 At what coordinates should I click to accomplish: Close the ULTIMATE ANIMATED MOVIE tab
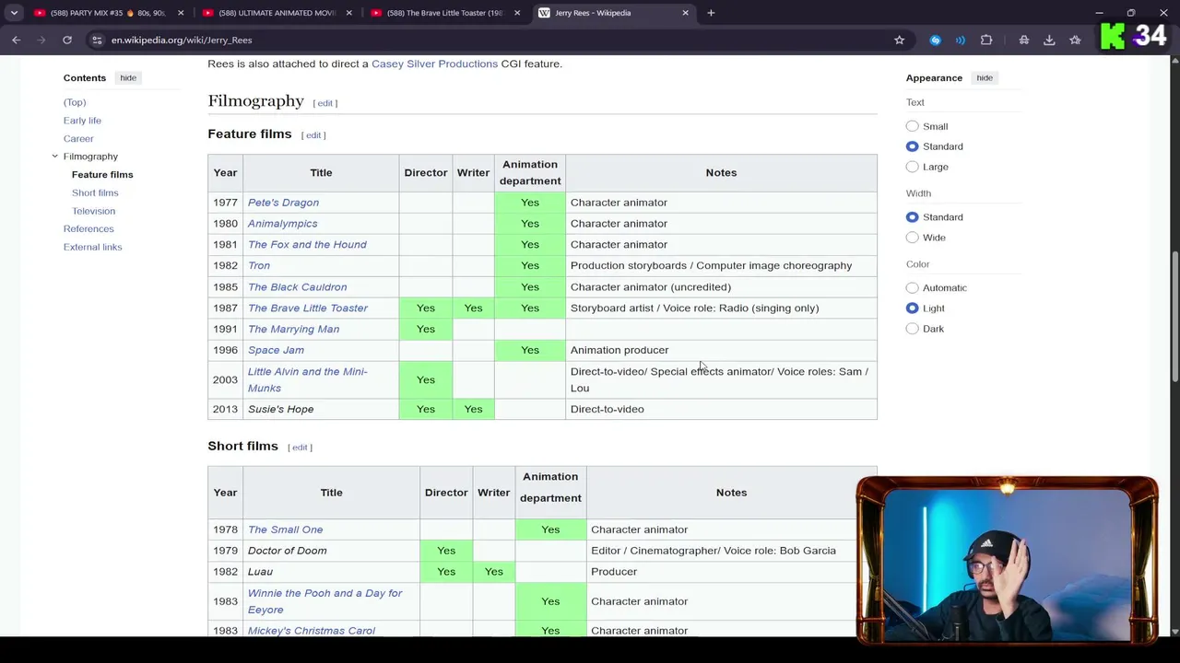348,13
